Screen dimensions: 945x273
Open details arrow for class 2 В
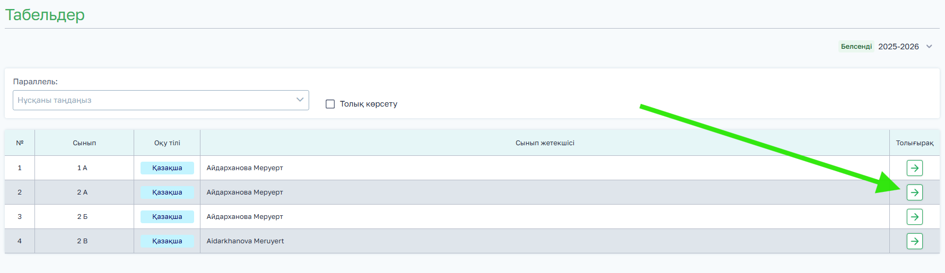(914, 241)
